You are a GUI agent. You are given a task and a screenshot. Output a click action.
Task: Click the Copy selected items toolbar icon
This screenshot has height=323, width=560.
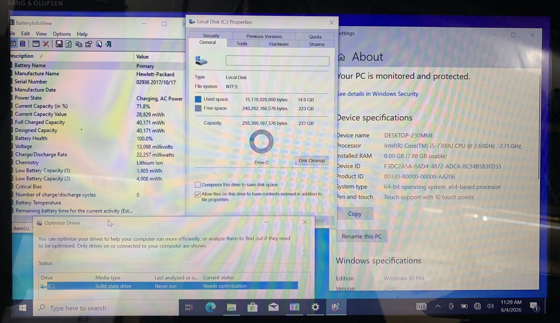pyautogui.click(x=79, y=44)
